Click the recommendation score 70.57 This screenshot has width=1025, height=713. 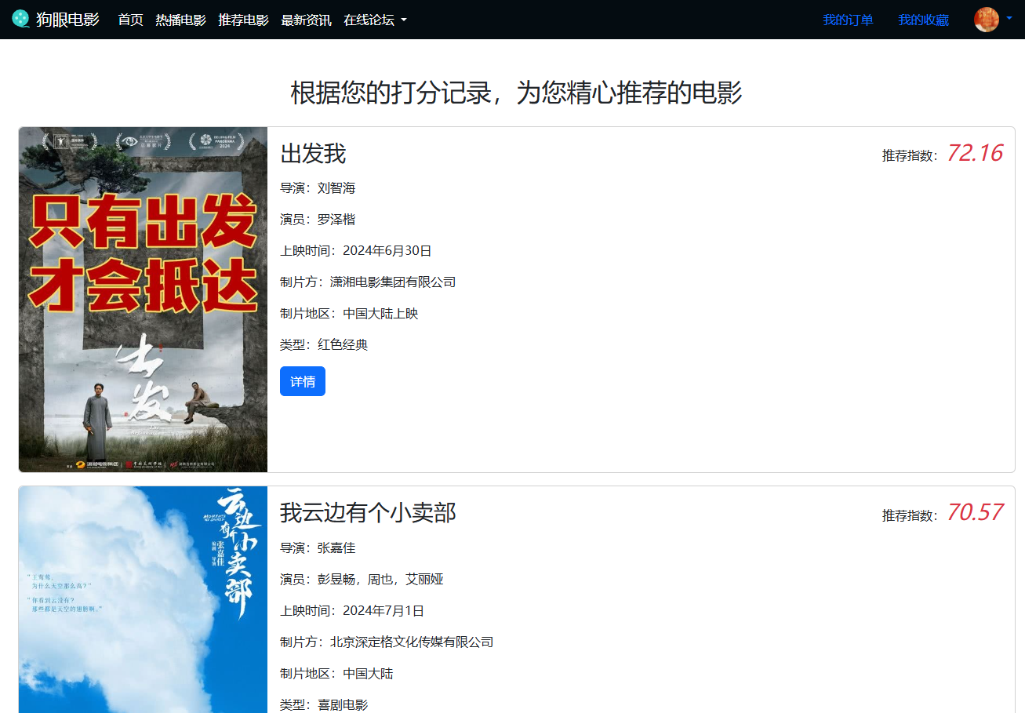click(x=974, y=512)
